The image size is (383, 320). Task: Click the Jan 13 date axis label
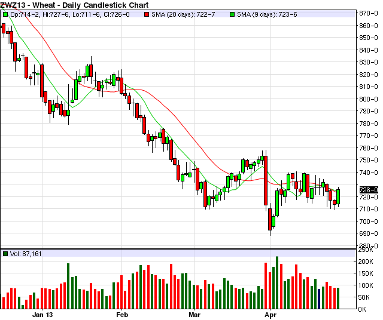click(42, 315)
